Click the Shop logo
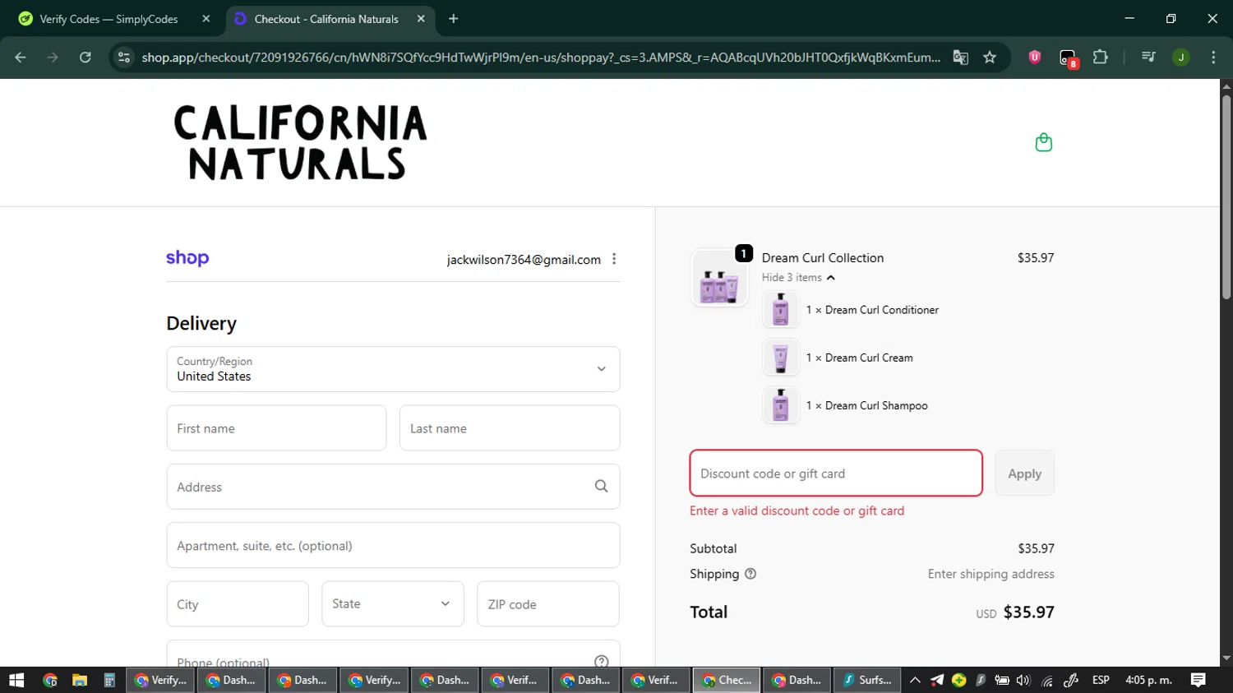This screenshot has height=693, width=1233. 187,258
